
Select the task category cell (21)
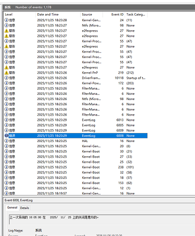[129, 152]
